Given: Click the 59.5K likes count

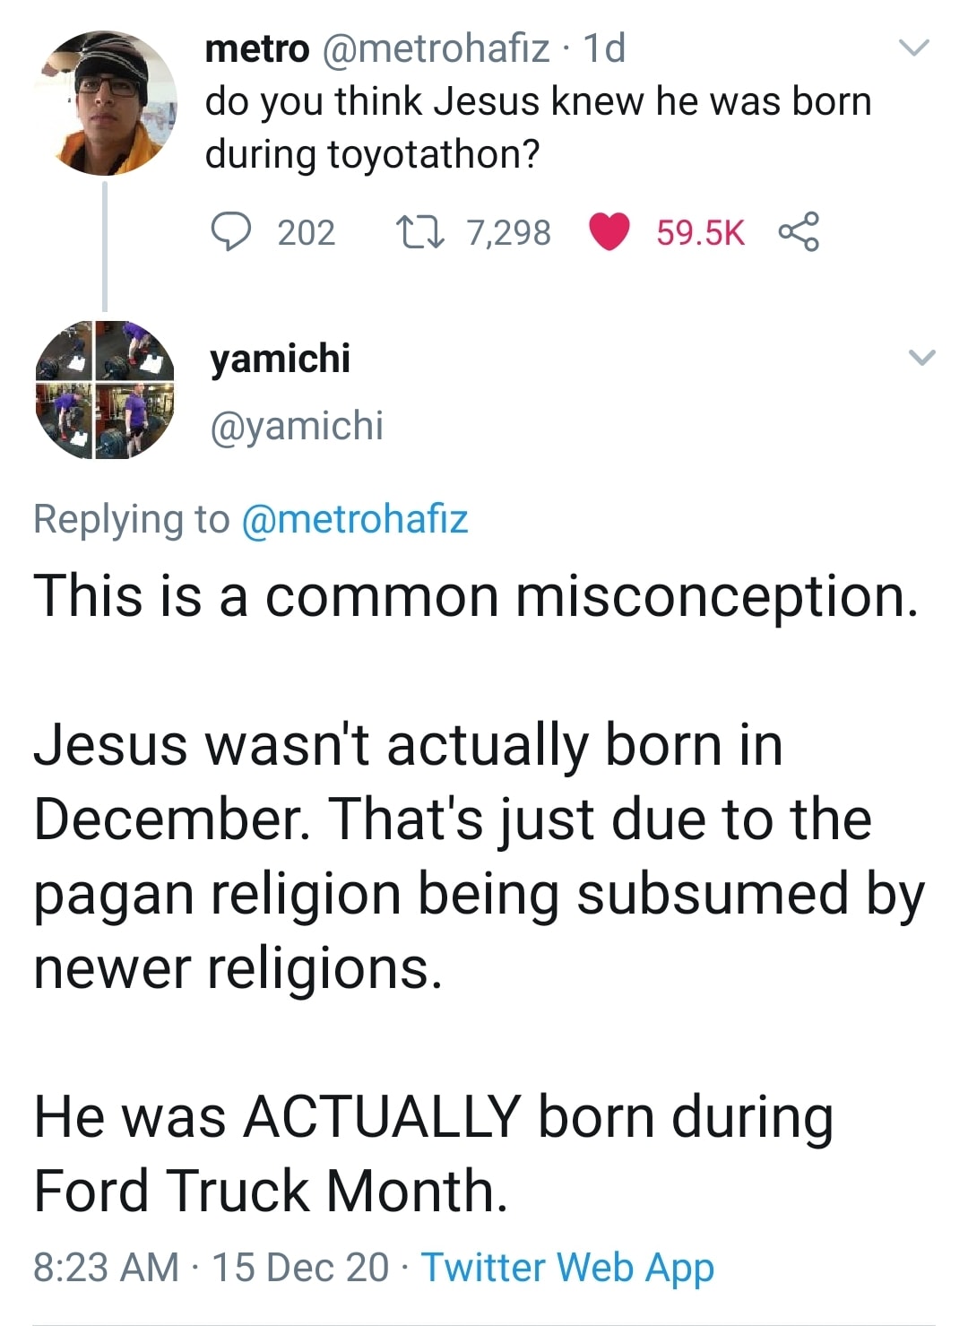Looking at the screenshot, I should [700, 232].
